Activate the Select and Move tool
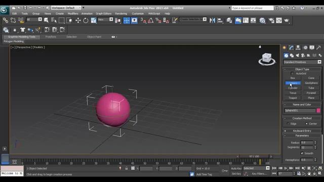 pos(78,20)
